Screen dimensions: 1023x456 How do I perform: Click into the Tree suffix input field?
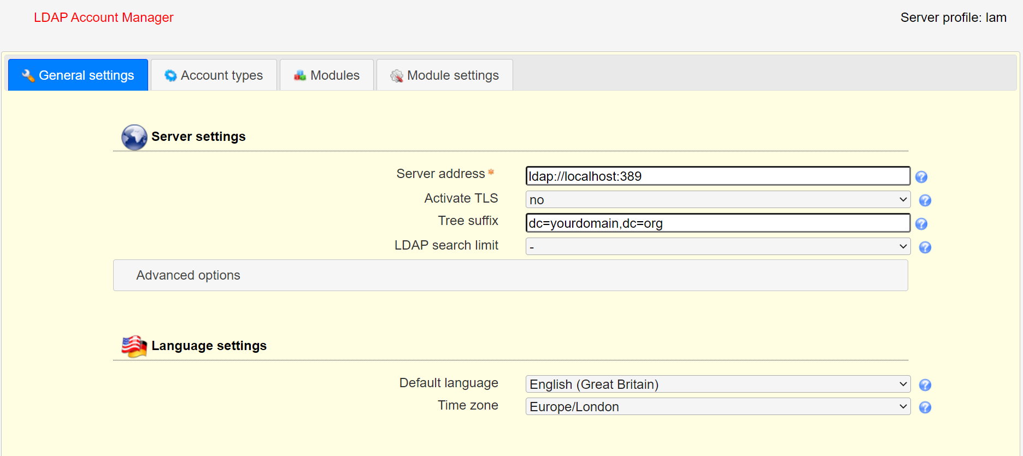718,223
